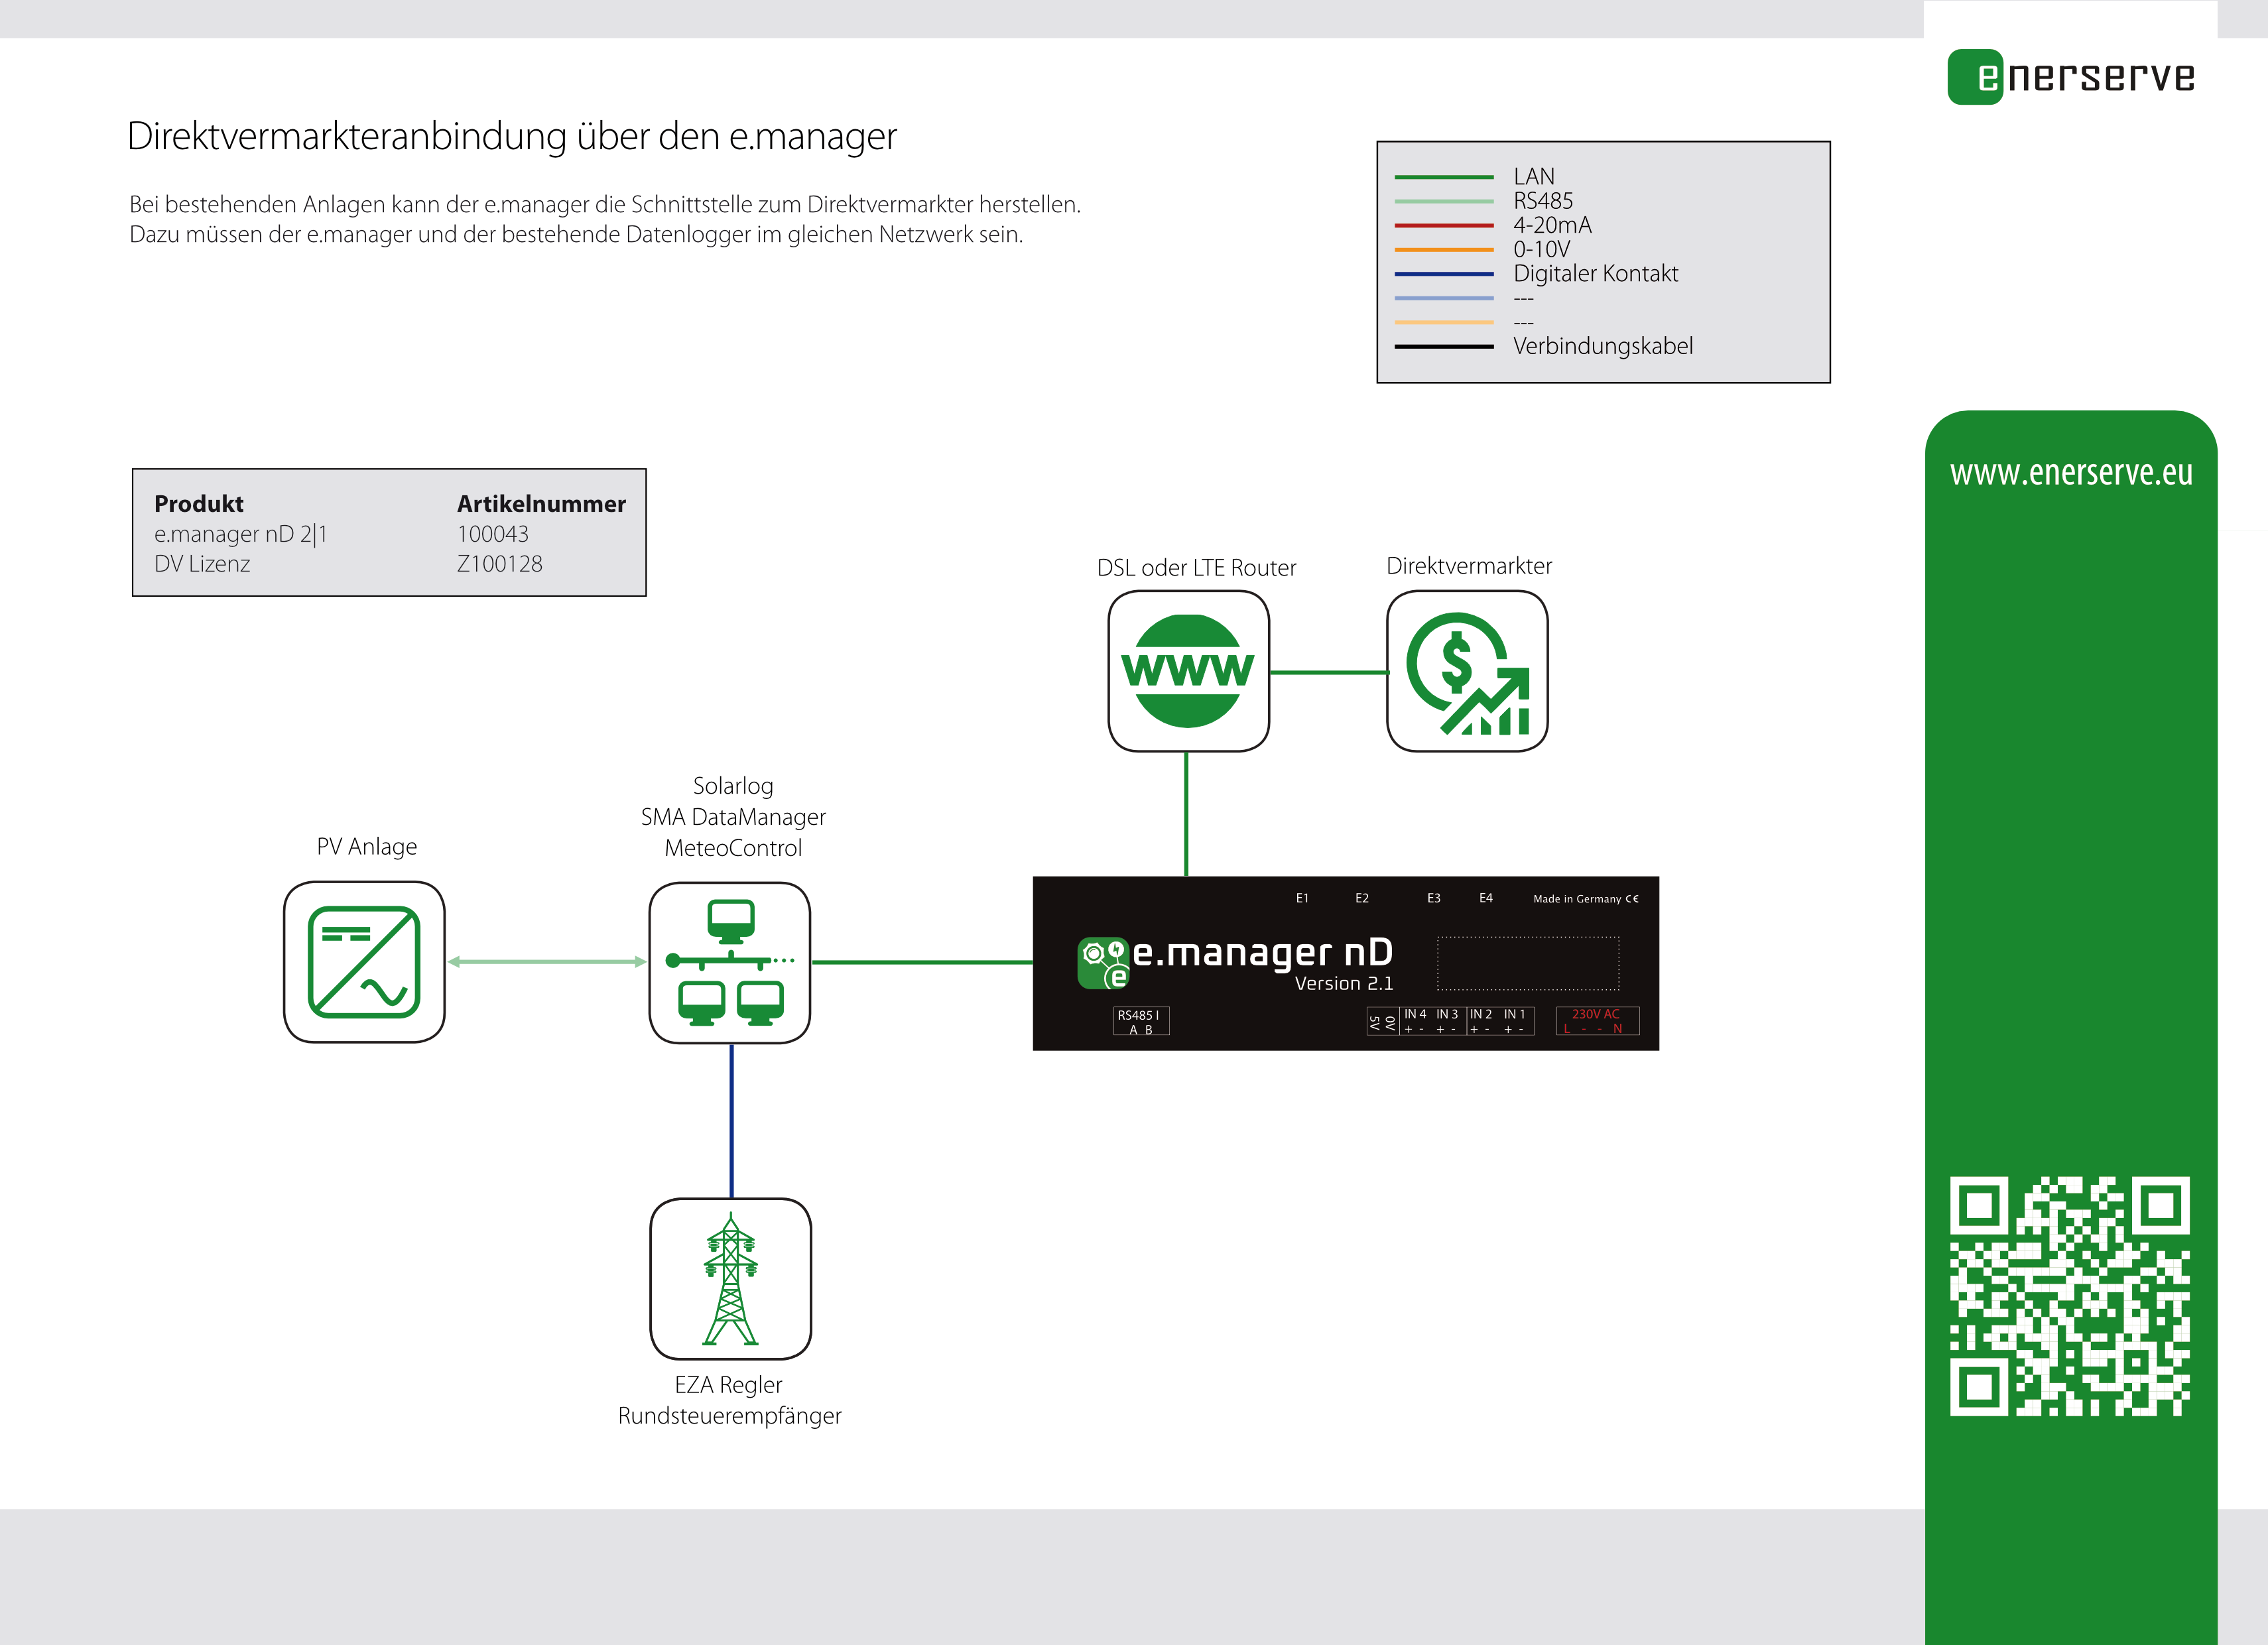This screenshot has height=1645, width=2268.
Task: Click the Rundsteuerempfänger label
Action: pos(730,1416)
